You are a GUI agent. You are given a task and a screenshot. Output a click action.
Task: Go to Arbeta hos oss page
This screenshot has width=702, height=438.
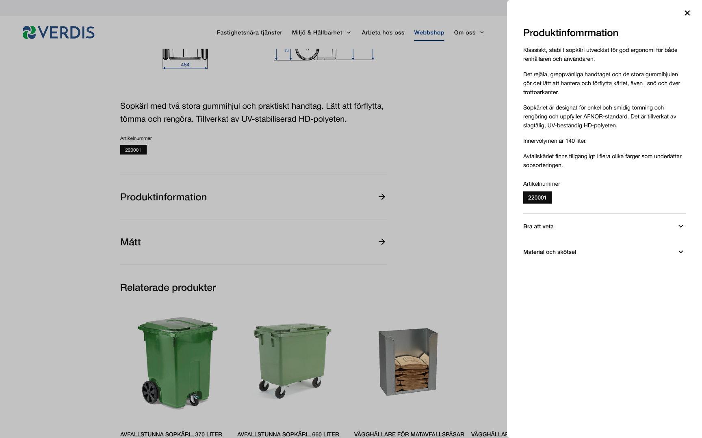(383, 32)
